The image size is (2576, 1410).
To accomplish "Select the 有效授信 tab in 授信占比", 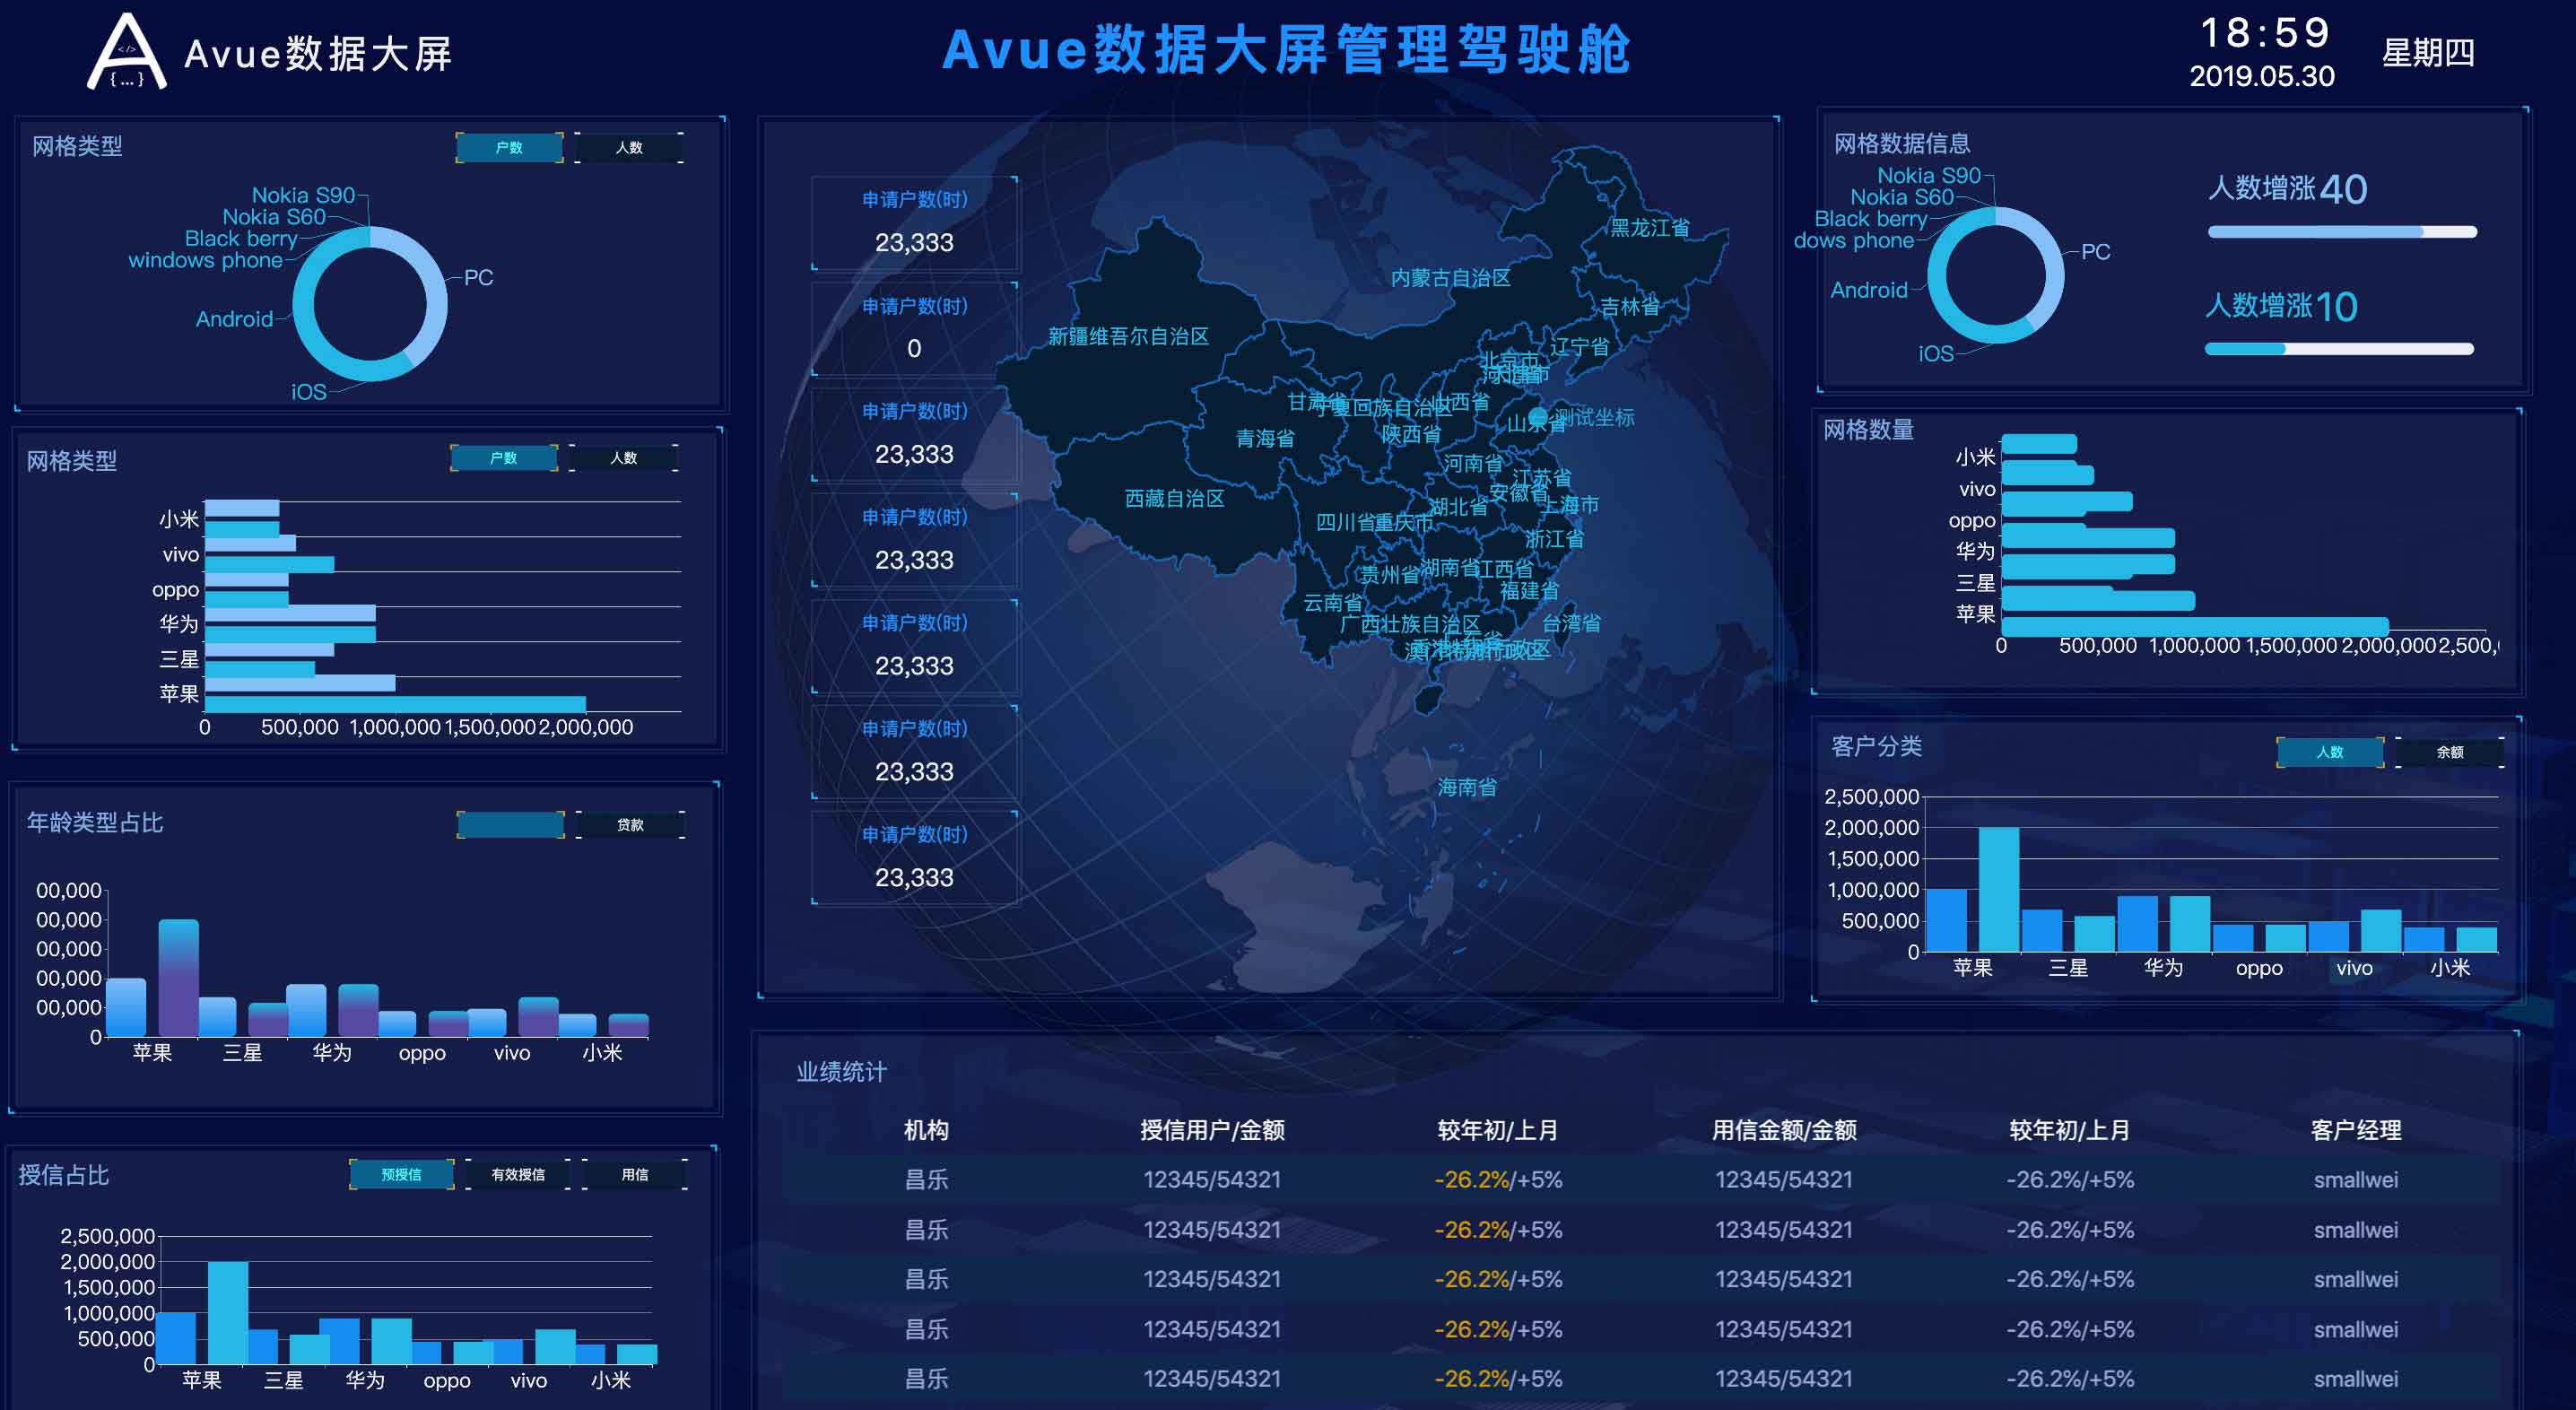I will [518, 1175].
